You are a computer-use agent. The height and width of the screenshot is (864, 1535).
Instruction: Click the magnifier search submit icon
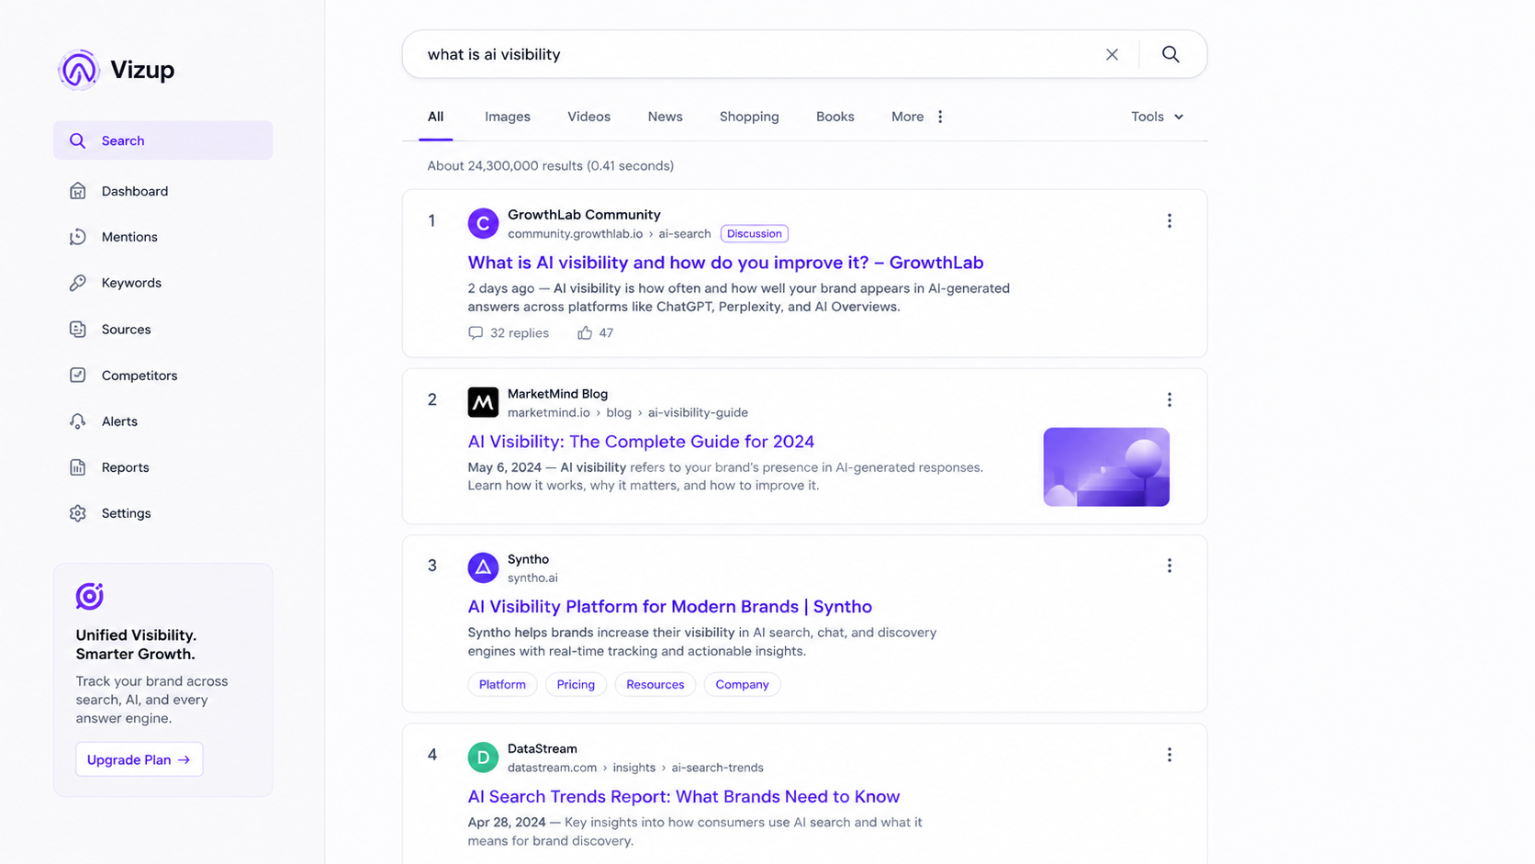tap(1171, 54)
